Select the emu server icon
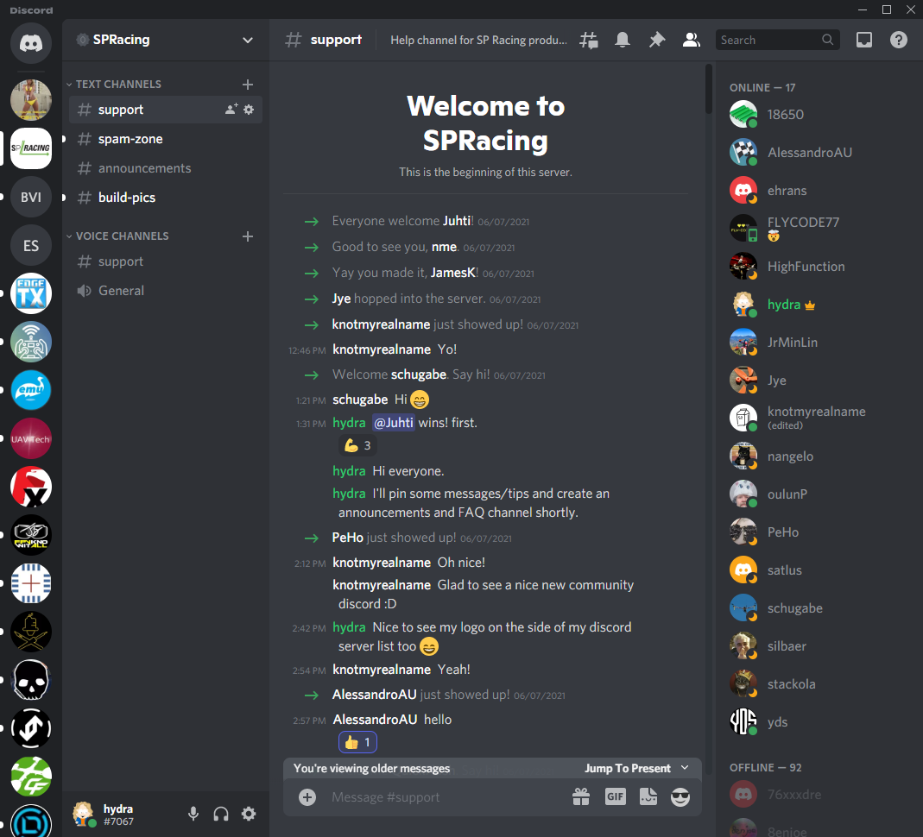This screenshot has height=837, width=923. click(x=30, y=390)
